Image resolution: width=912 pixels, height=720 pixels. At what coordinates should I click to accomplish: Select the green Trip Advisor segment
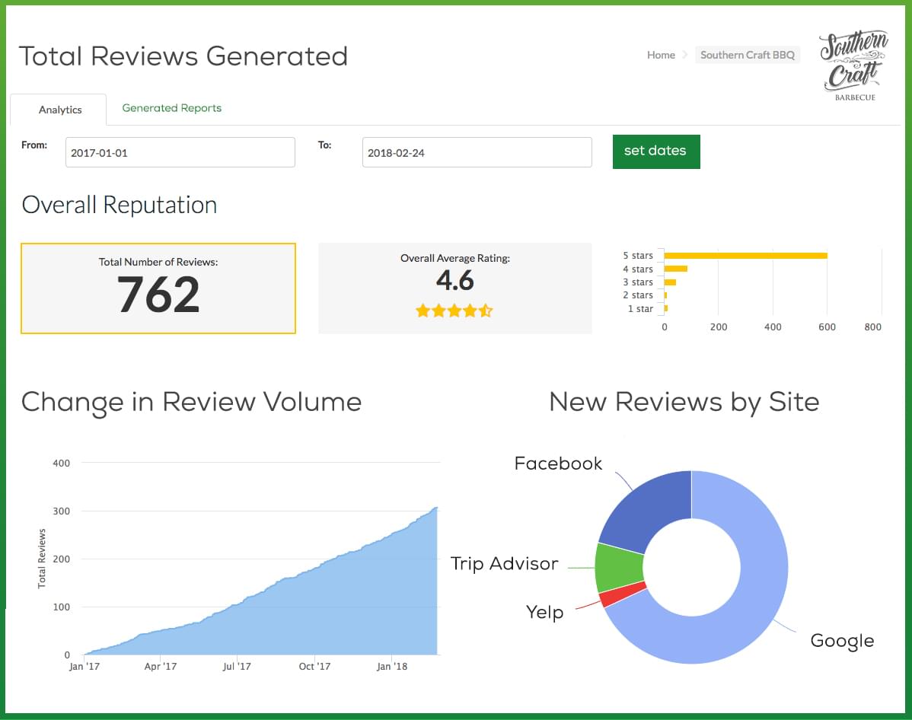(x=619, y=567)
